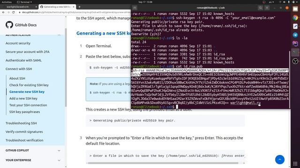Open the clock and calendar panel
The image size is (300, 168).
click(145, 2)
